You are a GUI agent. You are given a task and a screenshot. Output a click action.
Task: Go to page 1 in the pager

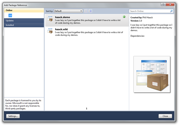tap(86, 108)
